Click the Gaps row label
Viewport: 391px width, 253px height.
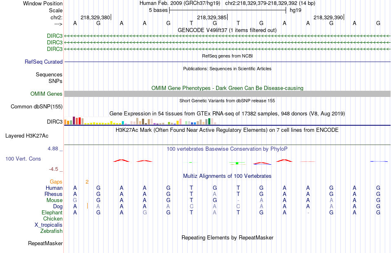pyautogui.click(x=56, y=182)
